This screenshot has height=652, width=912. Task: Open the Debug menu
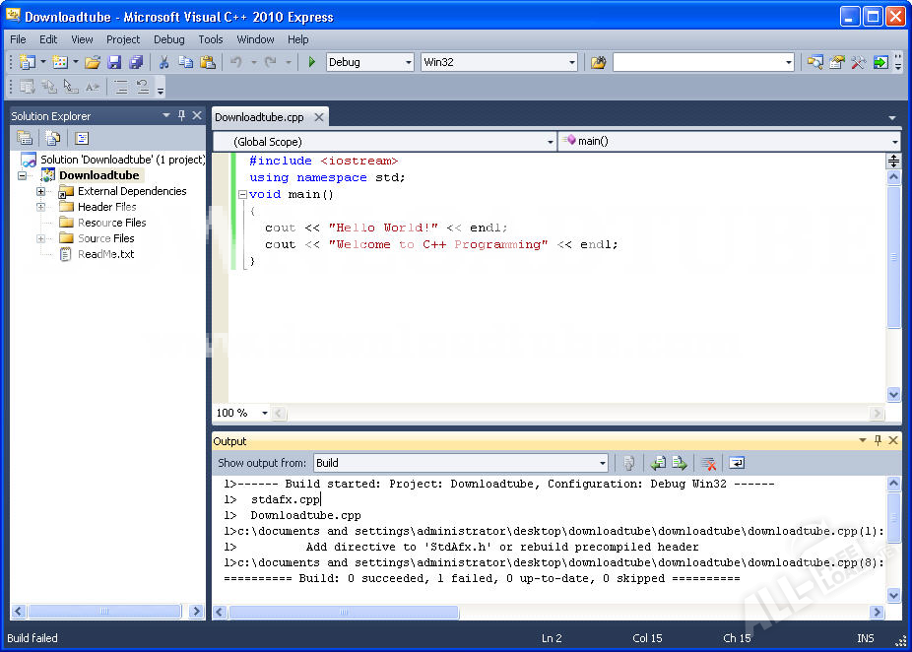(x=168, y=39)
